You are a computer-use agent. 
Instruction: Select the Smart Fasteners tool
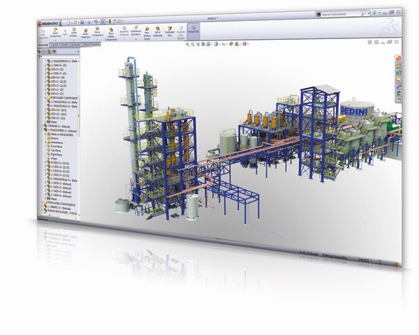pos(87,31)
